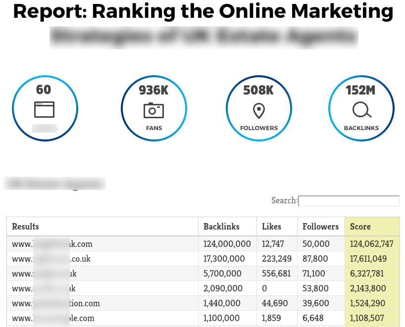Image resolution: width=405 pixels, height=327 pixels.
Task: Click the browser window icon under 60
Action: click(x=44, y=109)
